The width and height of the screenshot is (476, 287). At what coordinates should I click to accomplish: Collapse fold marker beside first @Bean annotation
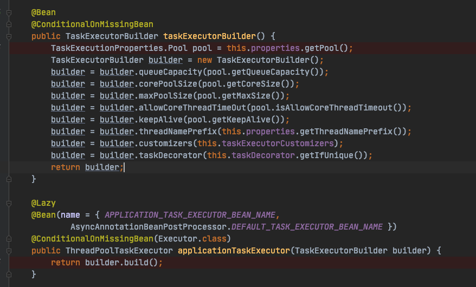click(9, 13)
